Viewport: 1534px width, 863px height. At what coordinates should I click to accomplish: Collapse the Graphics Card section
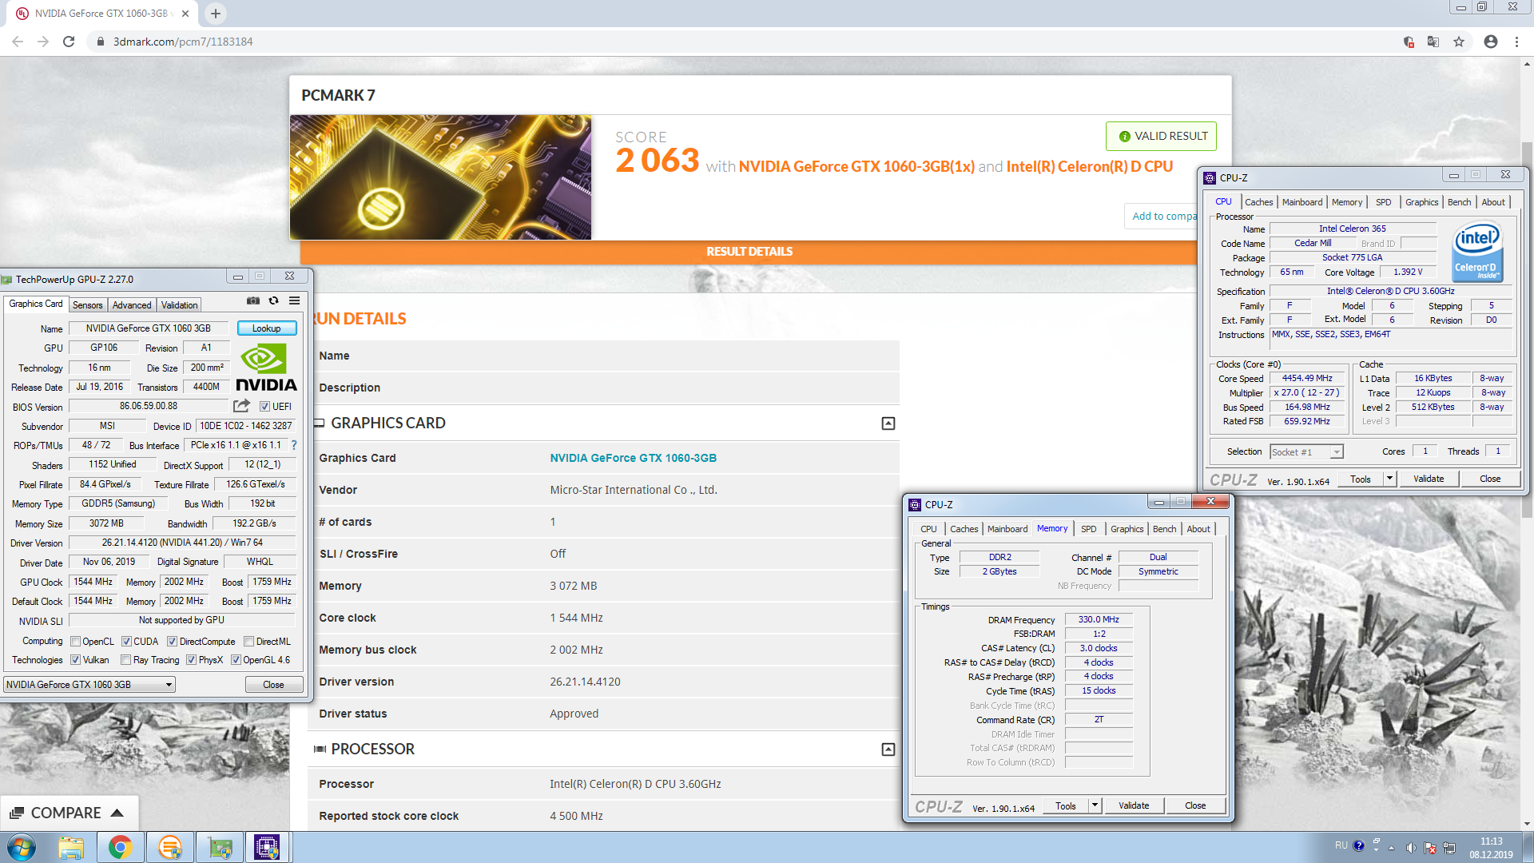(x=888, y=424)
